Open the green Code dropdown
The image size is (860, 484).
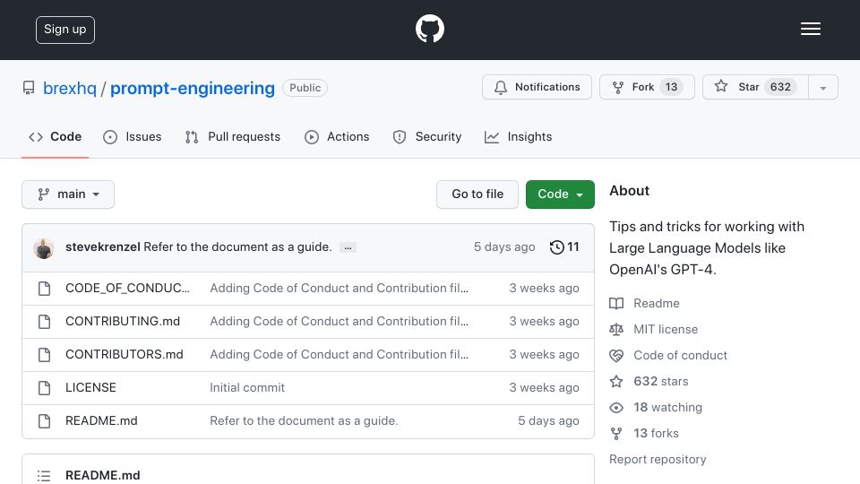[x=560, y=194]
